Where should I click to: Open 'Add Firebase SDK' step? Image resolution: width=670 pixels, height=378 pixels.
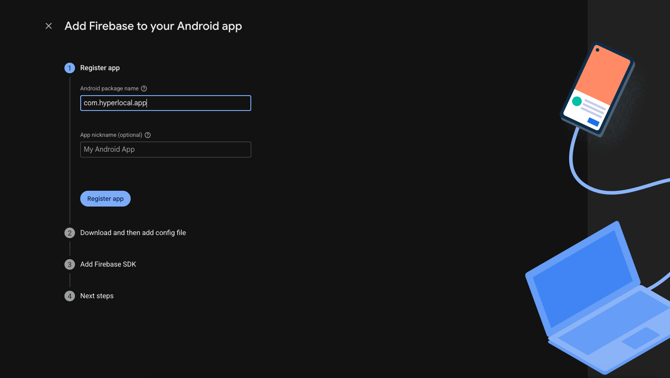pyautogui.click(x=108, y=264)
